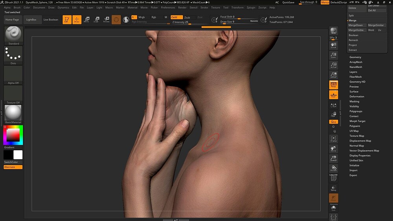Screen dimensions: 393x221
Task: Click the AAHalf icon
Action: coord(333,75)
